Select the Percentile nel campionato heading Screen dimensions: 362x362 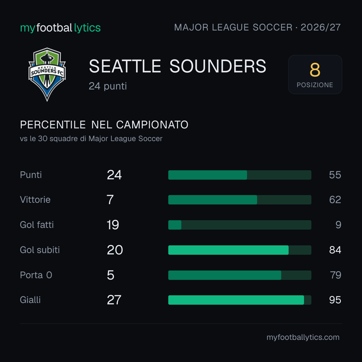point(104,125)
